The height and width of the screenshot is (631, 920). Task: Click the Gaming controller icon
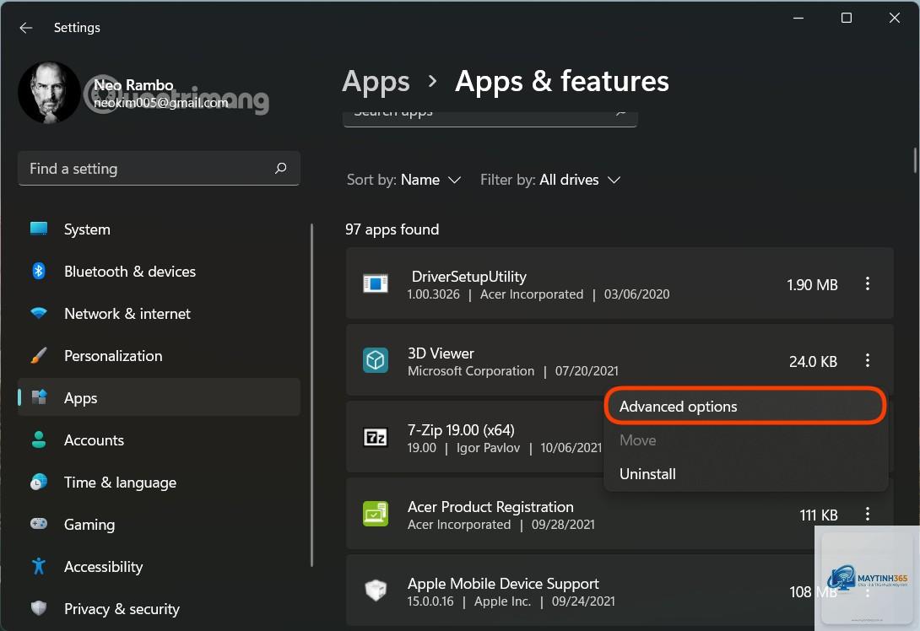(39, 524)
